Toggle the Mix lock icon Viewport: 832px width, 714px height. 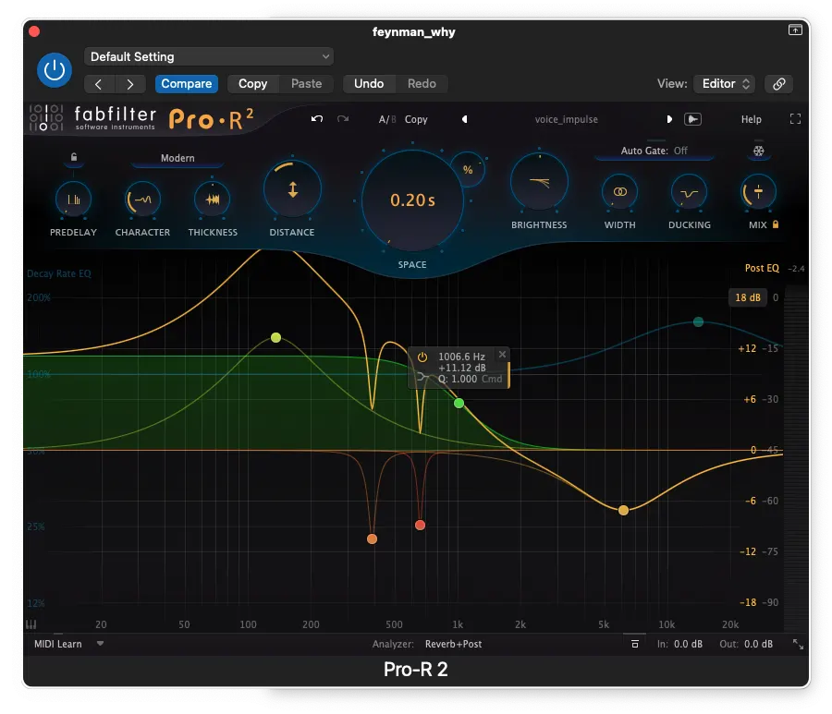pos(776,224)
